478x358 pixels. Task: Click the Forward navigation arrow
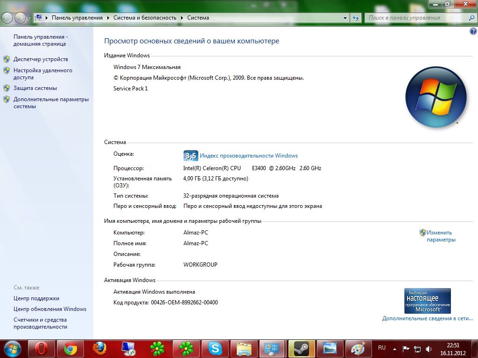pos(20,18)
